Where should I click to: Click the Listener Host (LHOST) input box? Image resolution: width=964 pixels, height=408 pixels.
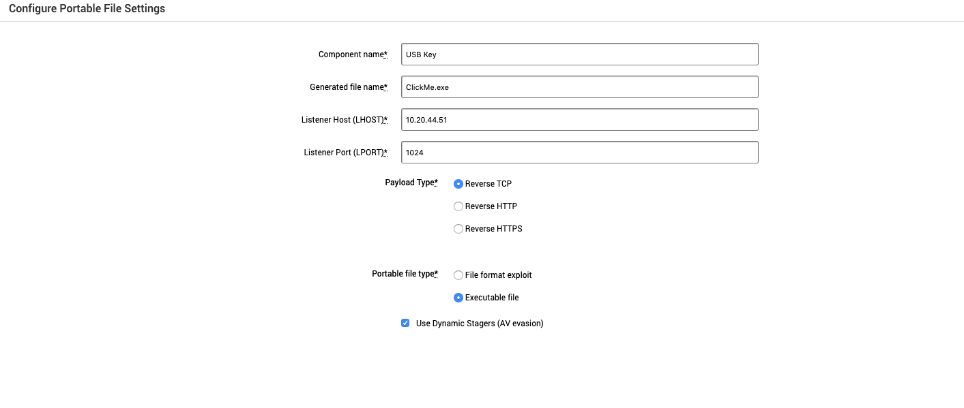pyautogui.click(x=579, y=120)
